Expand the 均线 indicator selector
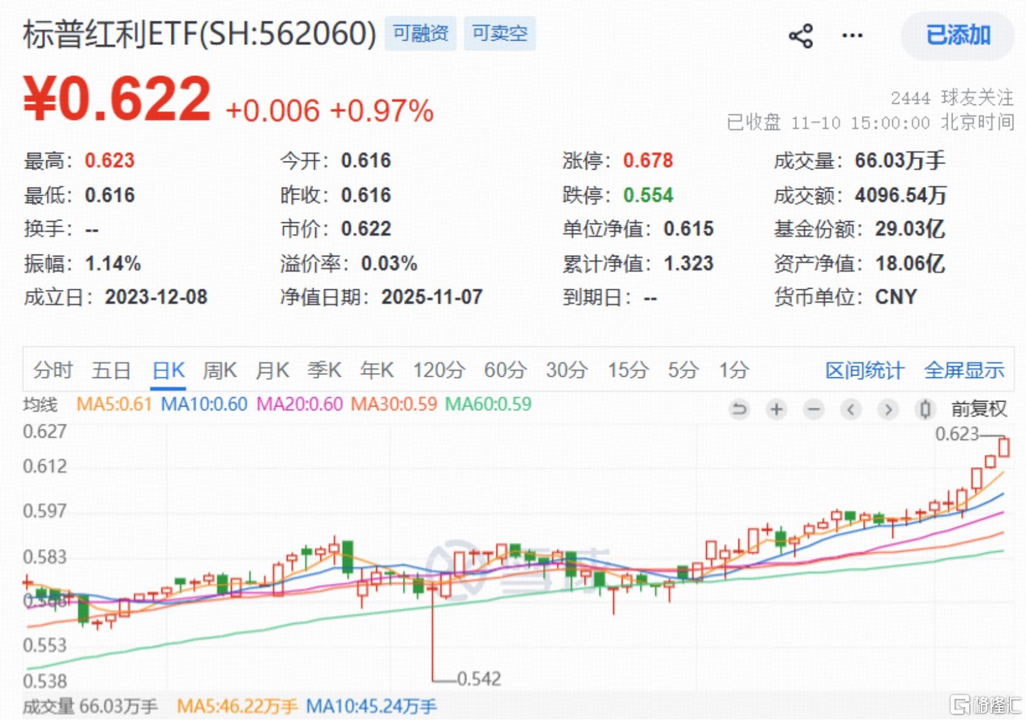 [40, 405]
